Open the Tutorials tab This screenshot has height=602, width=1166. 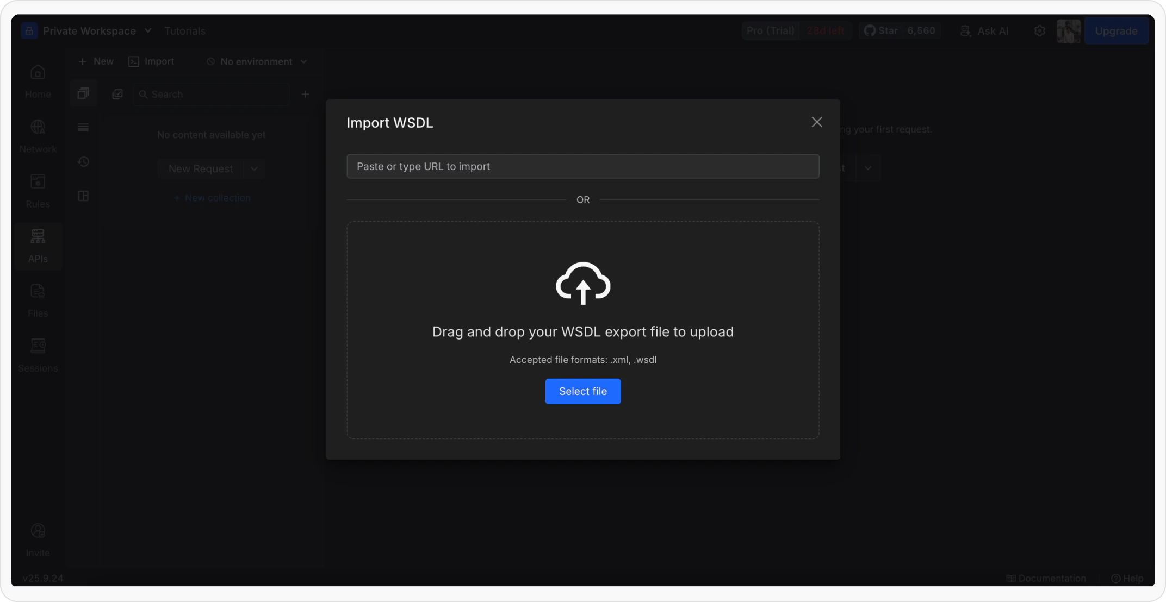pos(184,31)
